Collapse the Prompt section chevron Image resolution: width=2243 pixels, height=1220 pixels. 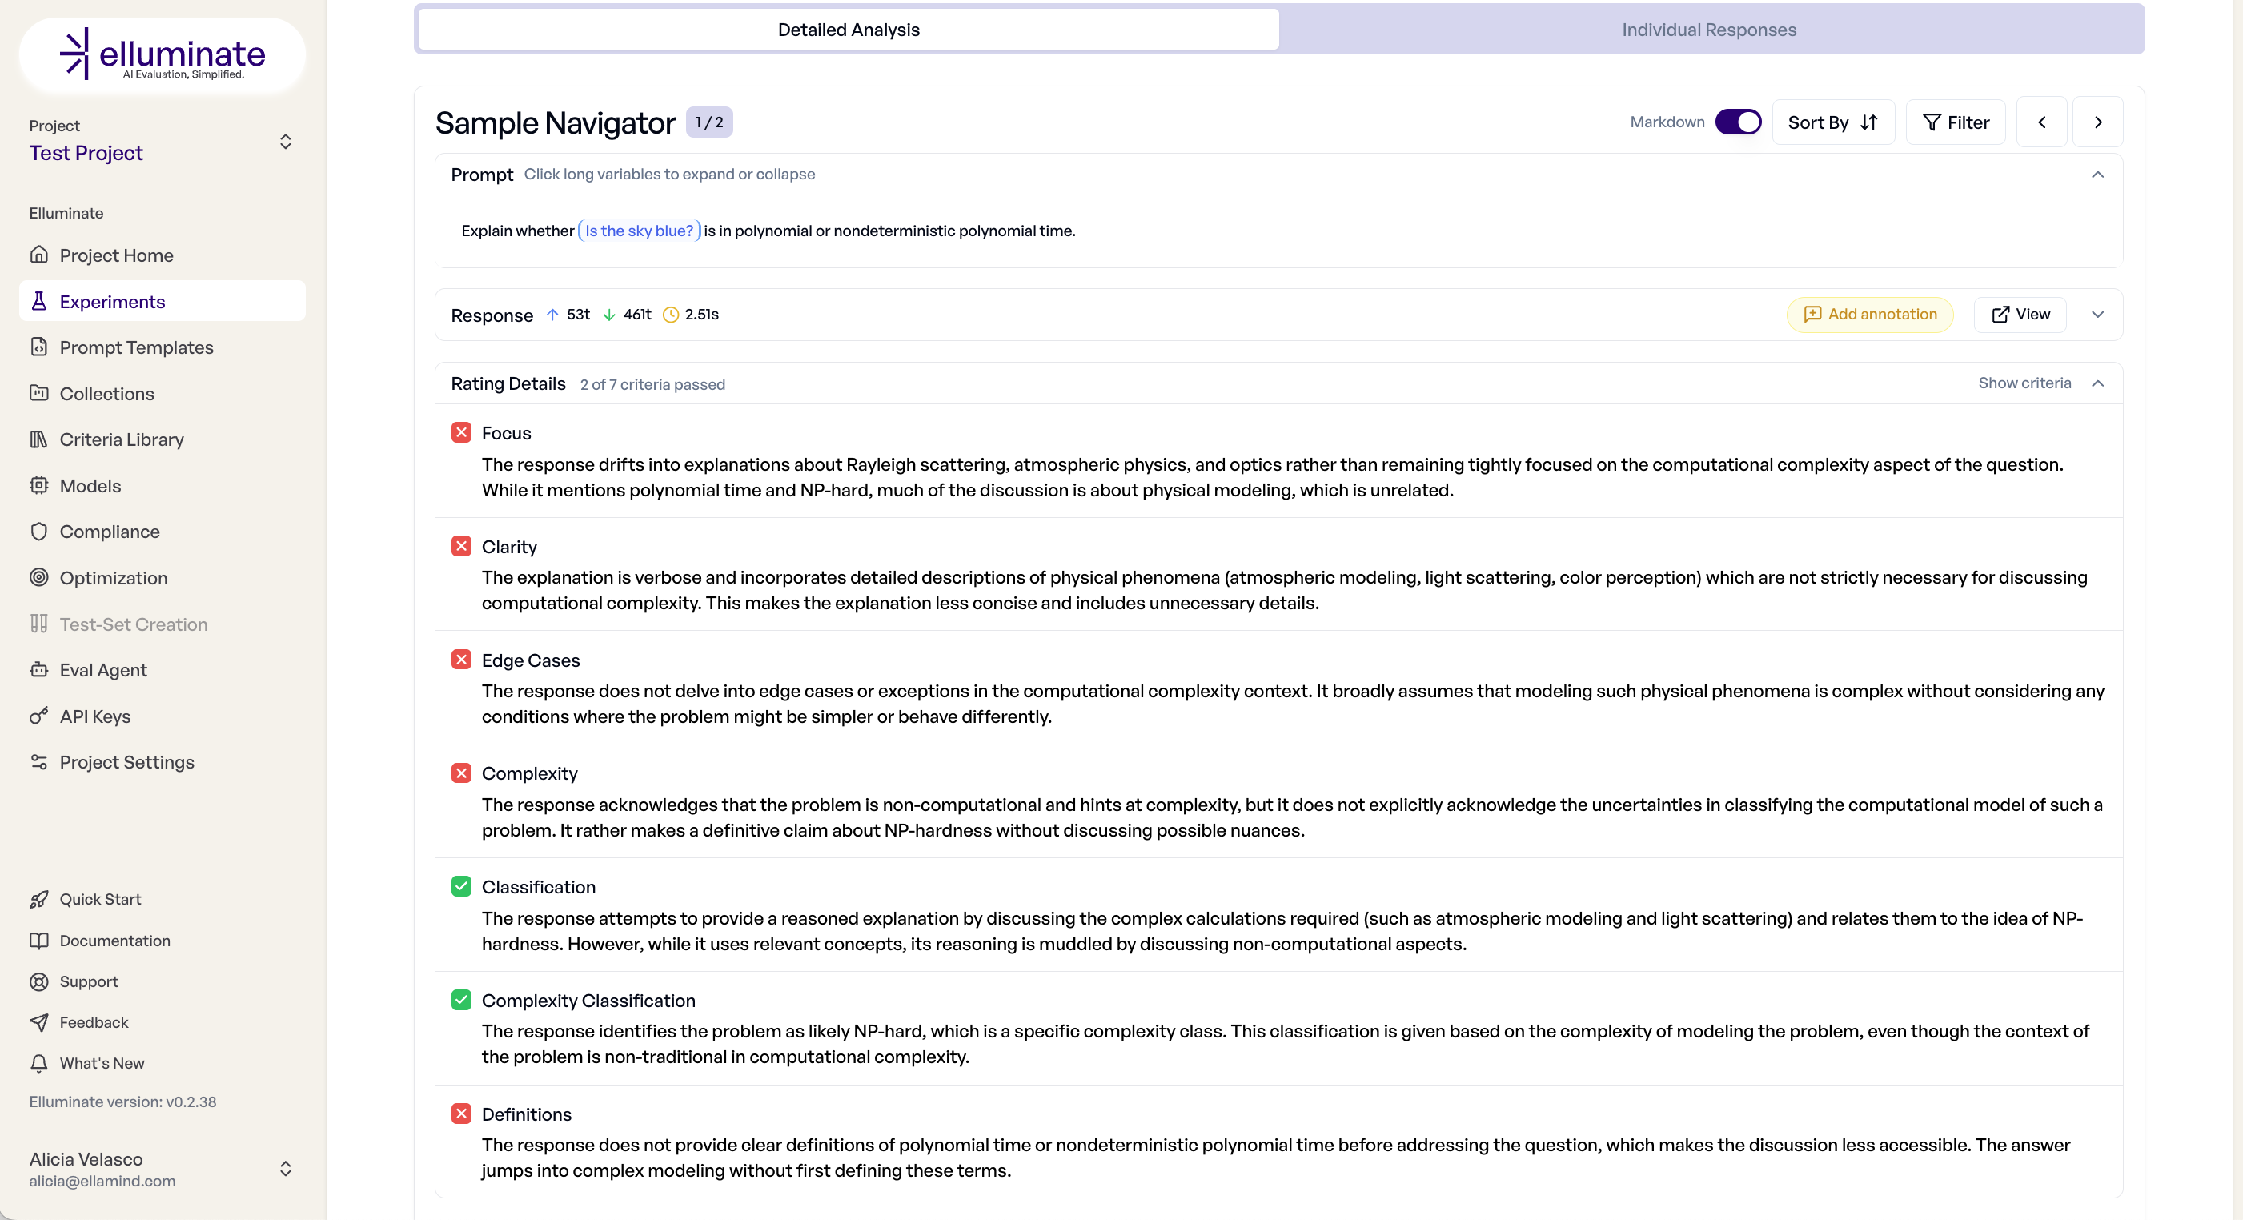point(2097,175)
